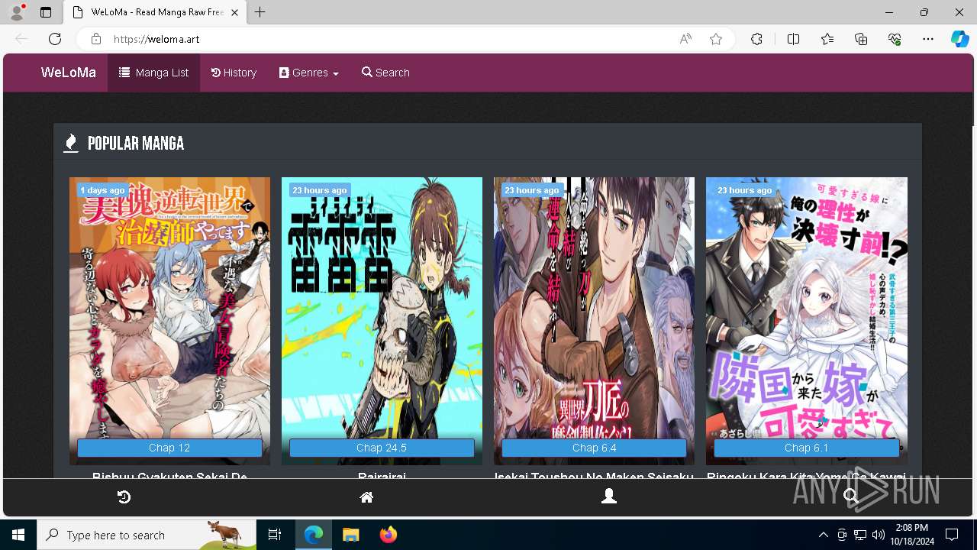Launch the Copilot sidebar
Screen dimensions: 977x550
[959, 39]
